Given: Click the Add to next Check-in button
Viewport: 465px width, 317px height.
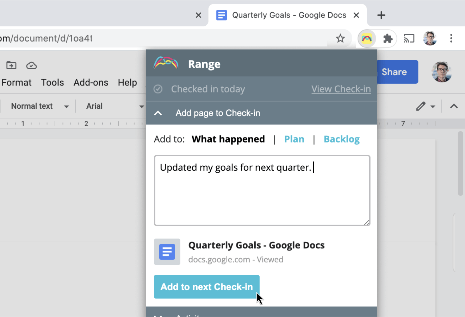Looking at the screenshot, I should tap(206, 287).
